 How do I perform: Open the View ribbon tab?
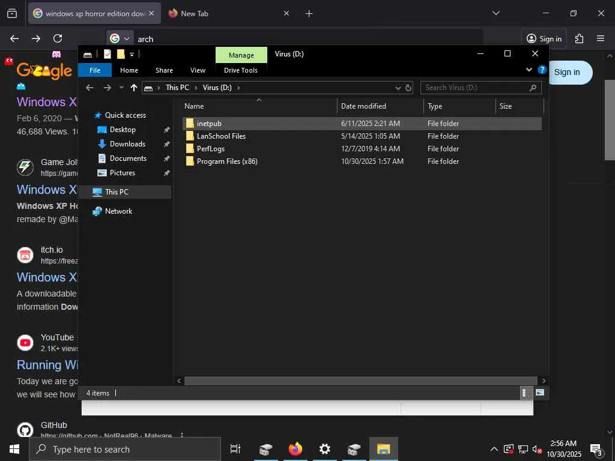(198, 70)
